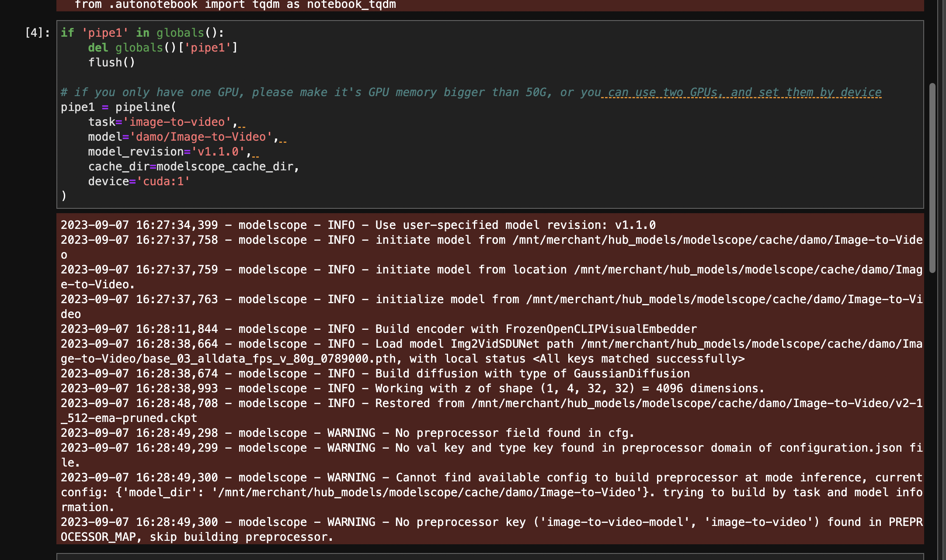Click modelscope_cache_dir in the cache_dir argument

[224, 166]
